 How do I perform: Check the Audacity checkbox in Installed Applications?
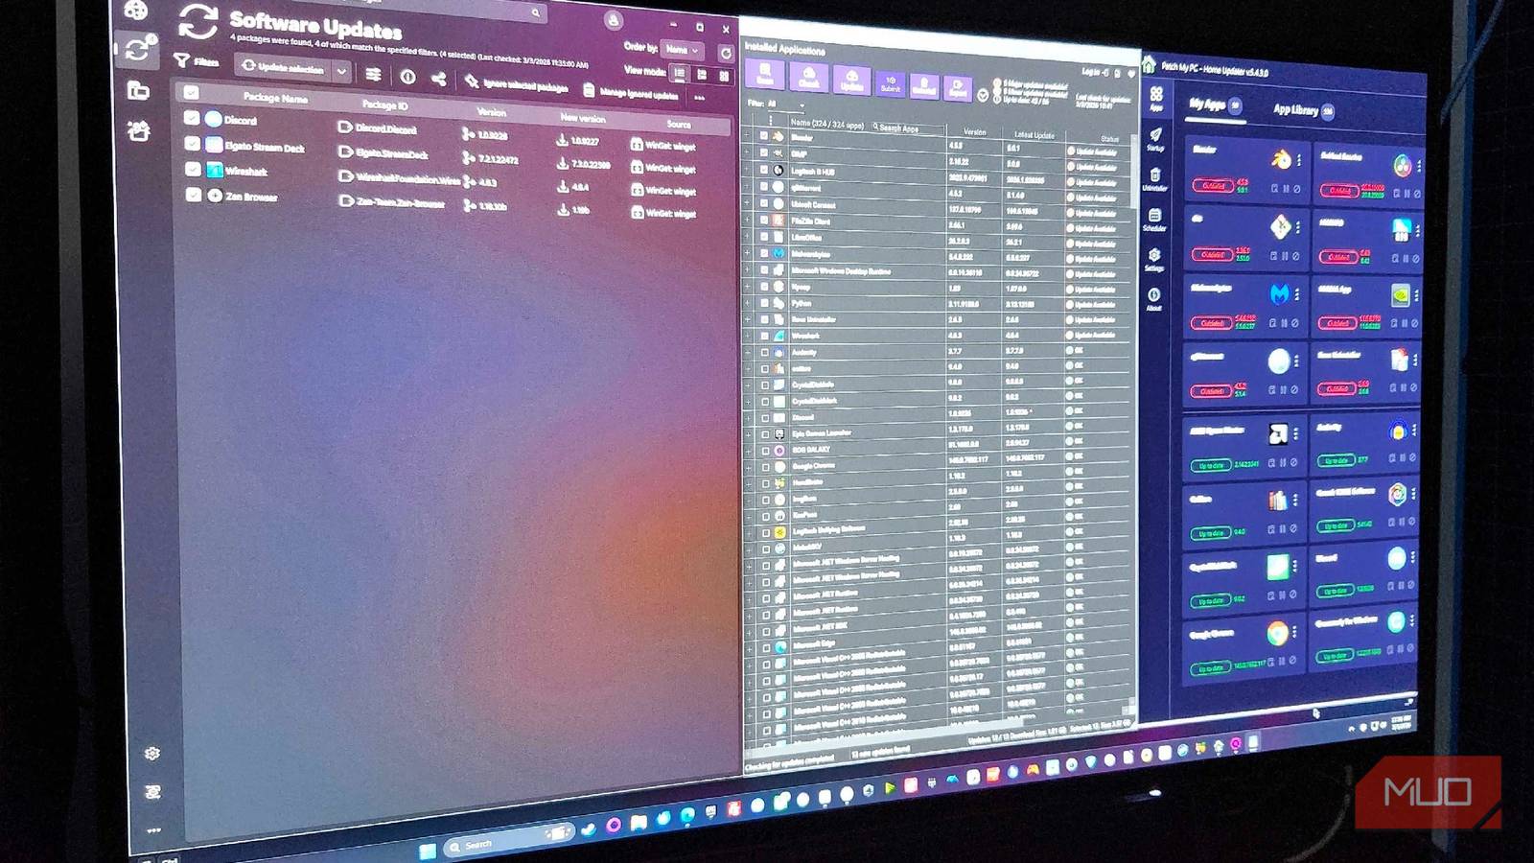(765, 352)
